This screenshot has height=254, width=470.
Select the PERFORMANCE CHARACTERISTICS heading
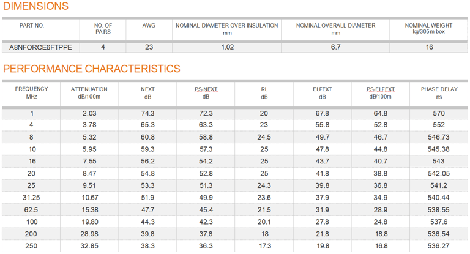[x=92, y=69]
